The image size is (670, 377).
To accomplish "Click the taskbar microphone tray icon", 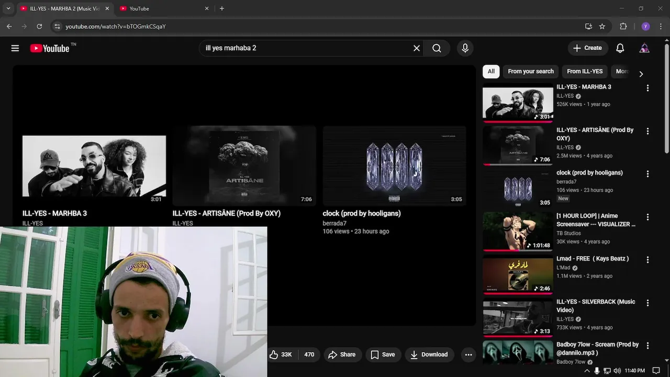I will 597,371.
